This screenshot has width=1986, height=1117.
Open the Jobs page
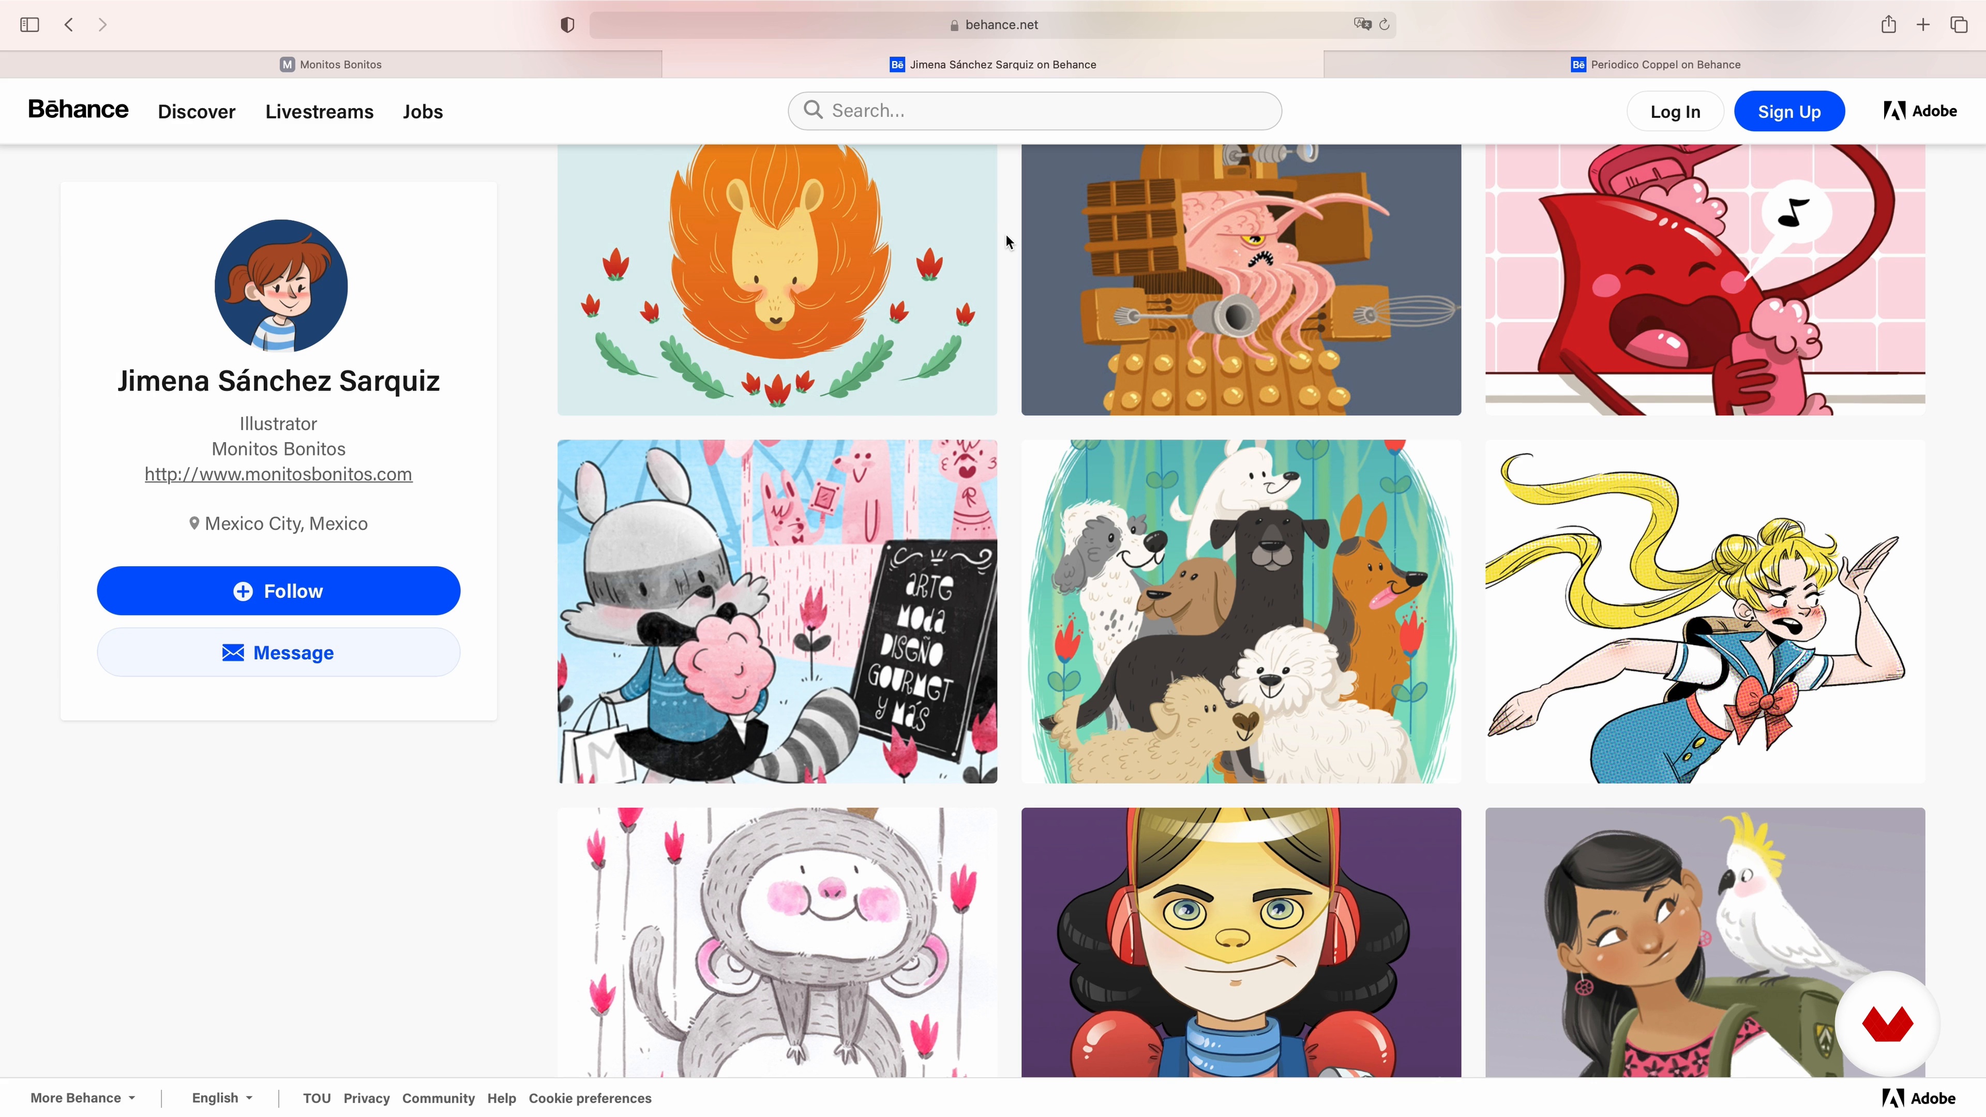423,112
